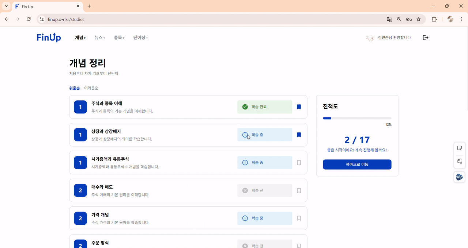Click the FinUp logo

coord(49,37)
